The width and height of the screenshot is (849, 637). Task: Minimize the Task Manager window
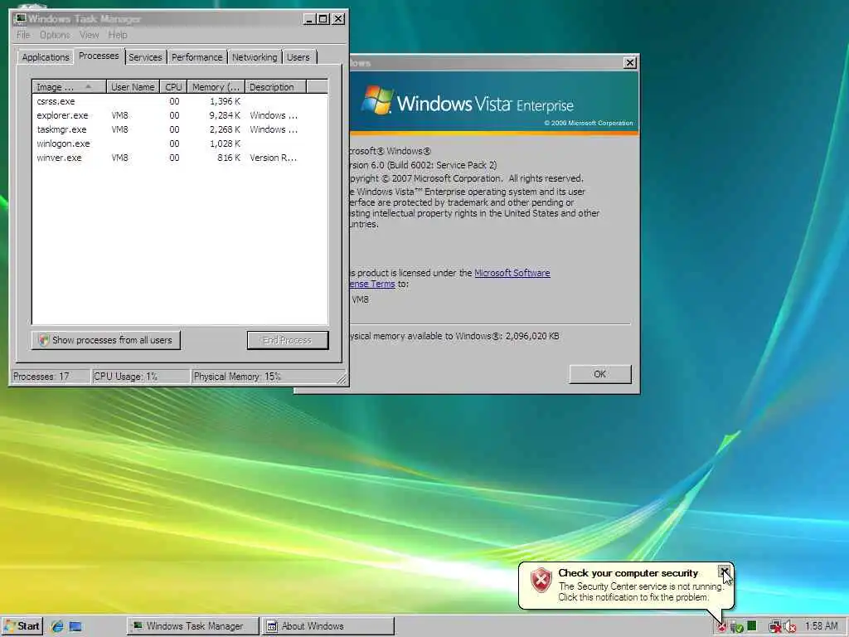click(x=309, y=19)
